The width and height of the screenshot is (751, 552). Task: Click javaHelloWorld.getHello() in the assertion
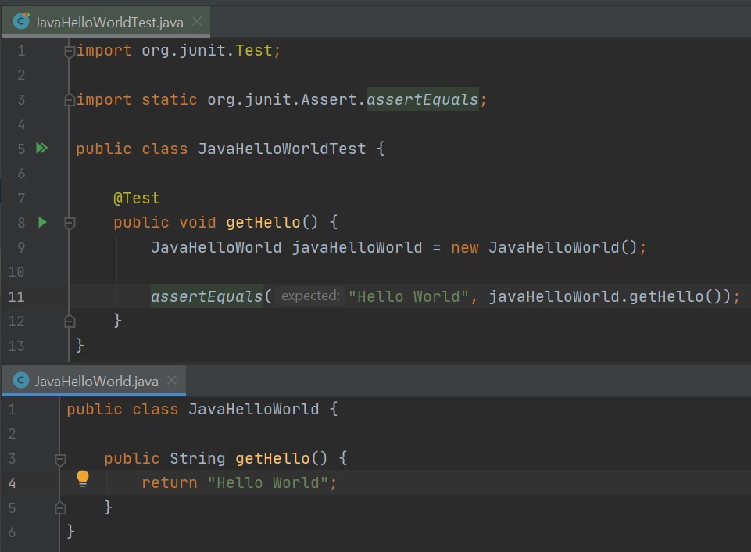click(608, 296)
